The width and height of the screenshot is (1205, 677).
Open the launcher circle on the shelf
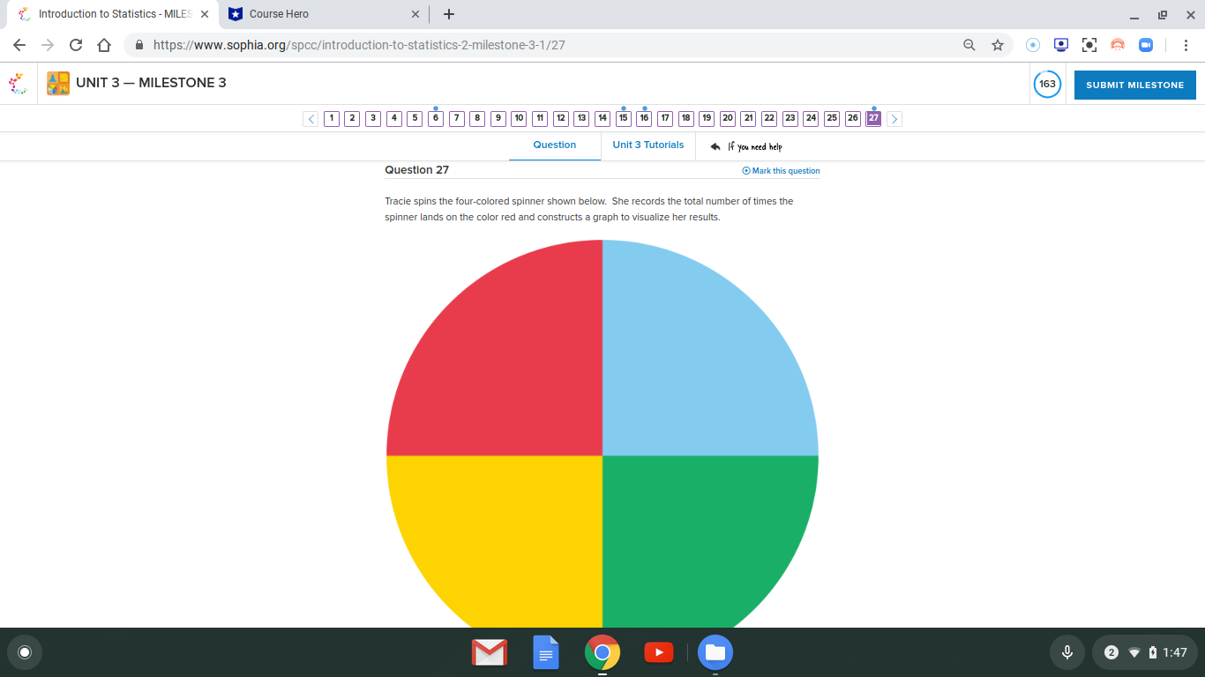coord(25,652)
